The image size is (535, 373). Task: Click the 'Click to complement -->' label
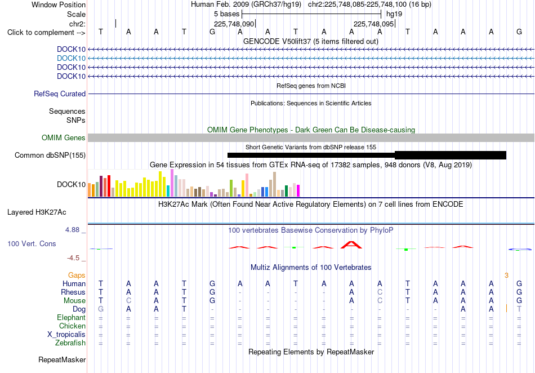[x=46, y=33]
